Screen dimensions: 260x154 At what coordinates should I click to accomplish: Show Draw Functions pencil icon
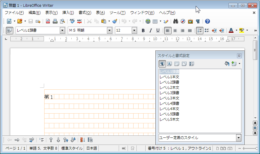(x=166, y=21)
